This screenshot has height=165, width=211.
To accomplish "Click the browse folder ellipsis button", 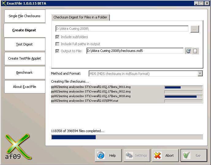I will tap(194, 29).
